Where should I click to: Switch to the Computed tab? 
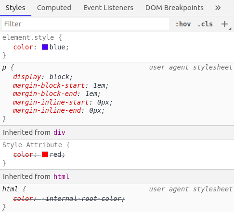54,8
